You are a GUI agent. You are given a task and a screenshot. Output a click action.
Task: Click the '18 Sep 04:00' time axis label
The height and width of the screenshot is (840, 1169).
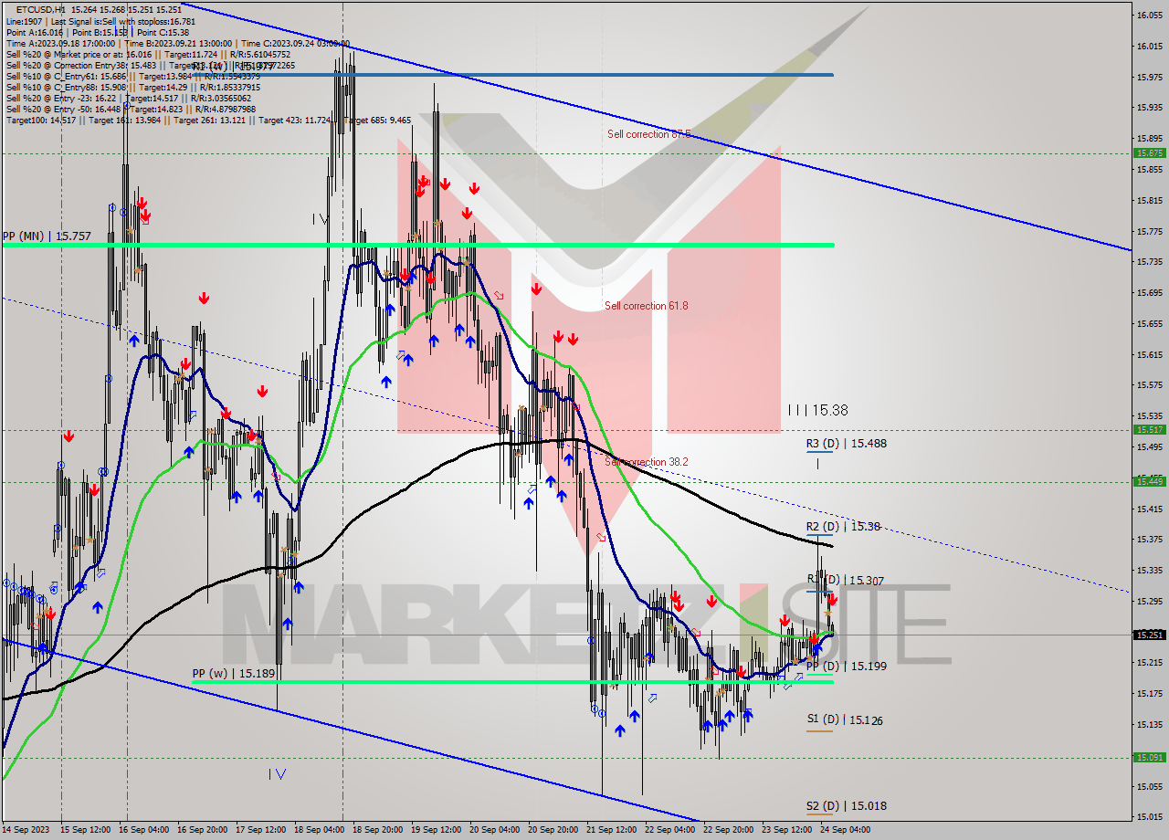click(x=321, y=830)
